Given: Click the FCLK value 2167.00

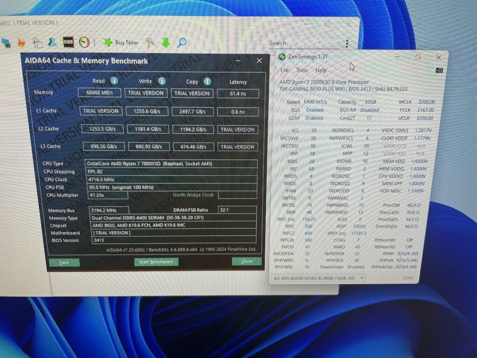Looking at the screenshot, I should pyautogui.click(x=425, y=110).
